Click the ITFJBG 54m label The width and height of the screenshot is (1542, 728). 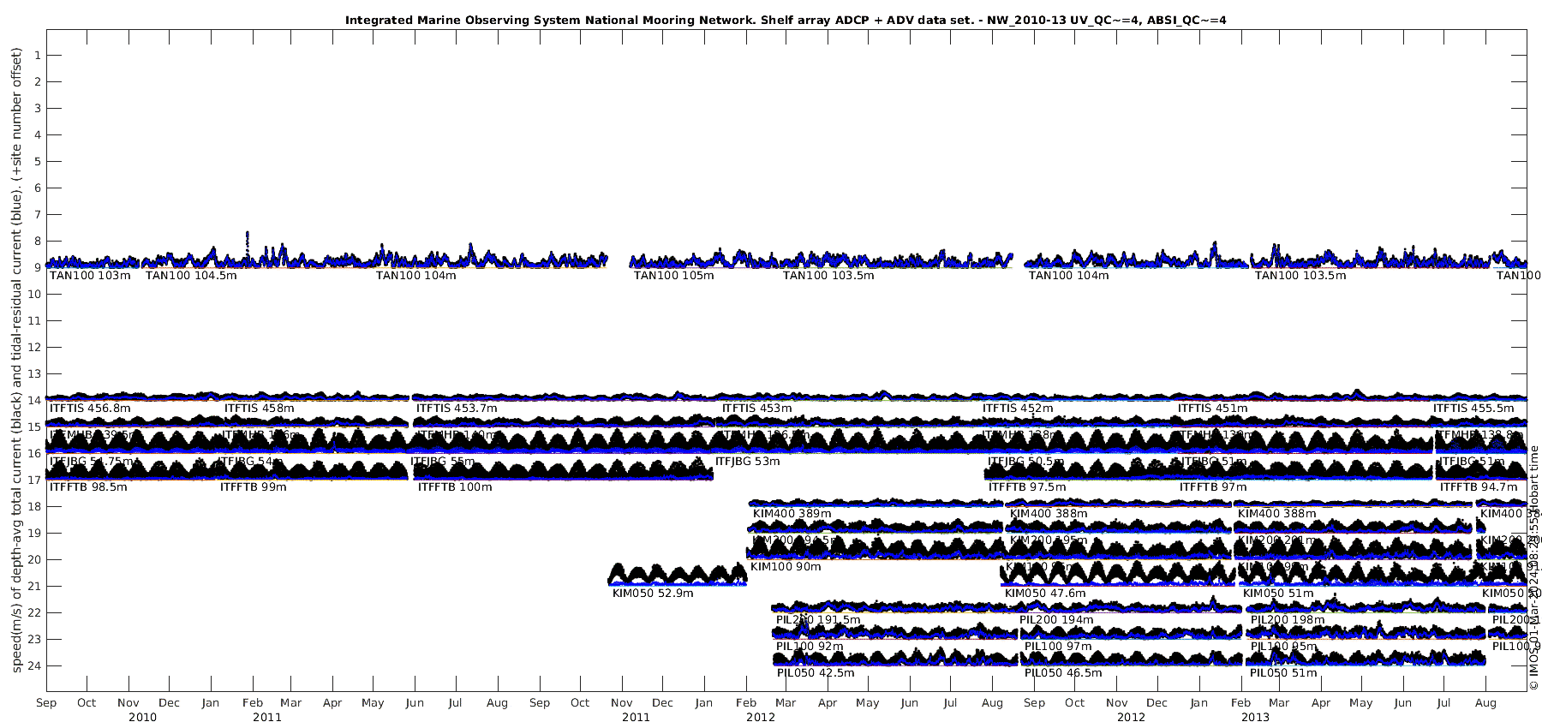pyautogui.click(x=250, y=462)
